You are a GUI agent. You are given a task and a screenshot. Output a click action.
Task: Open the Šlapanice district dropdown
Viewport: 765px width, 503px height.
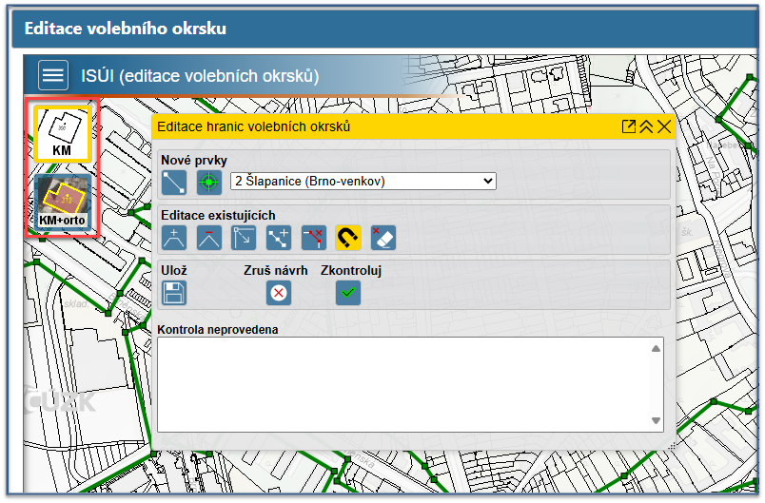(x=363, y=181)
